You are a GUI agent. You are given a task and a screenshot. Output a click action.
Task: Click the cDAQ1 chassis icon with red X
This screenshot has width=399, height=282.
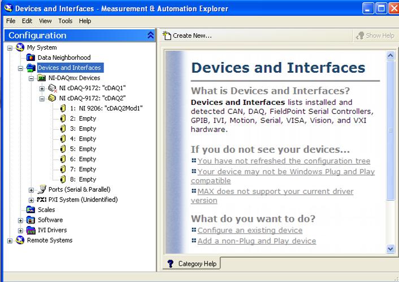point(53,88)
